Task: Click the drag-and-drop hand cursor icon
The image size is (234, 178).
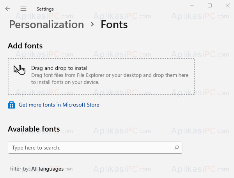Action: 19,70
